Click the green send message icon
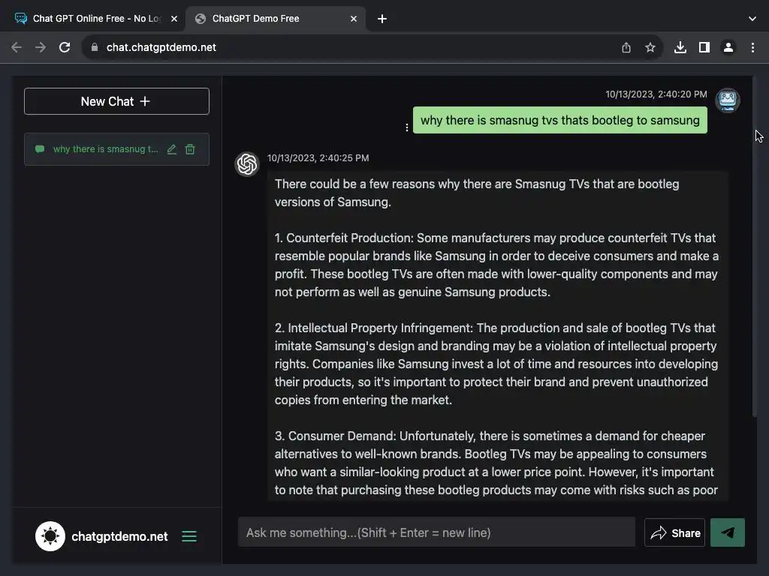Image resolution: width=769 pixels, height=576 pixels. tap(727, 532)
